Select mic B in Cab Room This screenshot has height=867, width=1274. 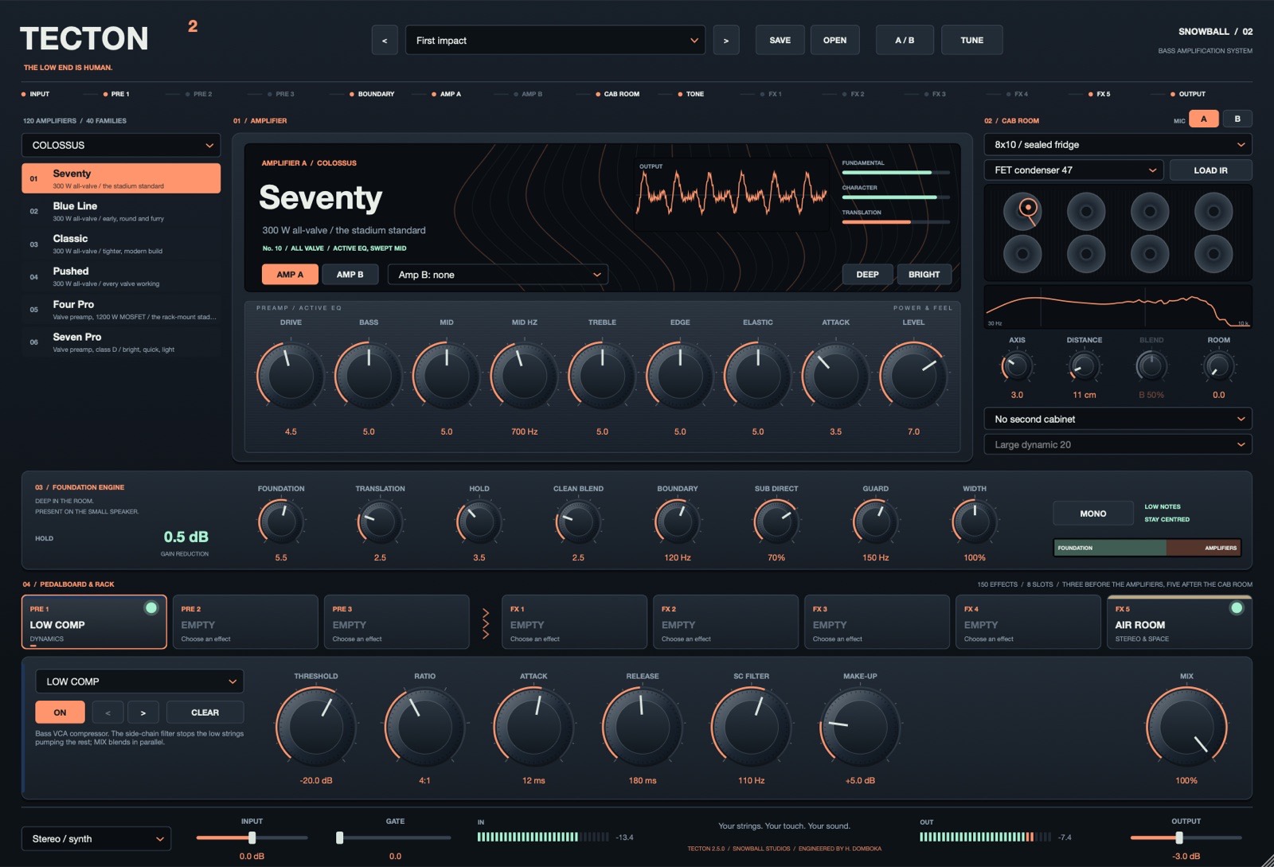[x=1237, y=119]
